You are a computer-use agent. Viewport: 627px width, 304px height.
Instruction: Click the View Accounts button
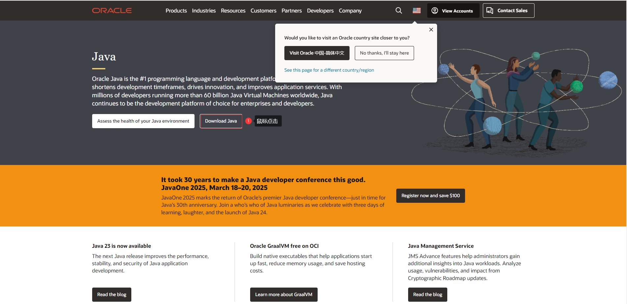point(453,11)
